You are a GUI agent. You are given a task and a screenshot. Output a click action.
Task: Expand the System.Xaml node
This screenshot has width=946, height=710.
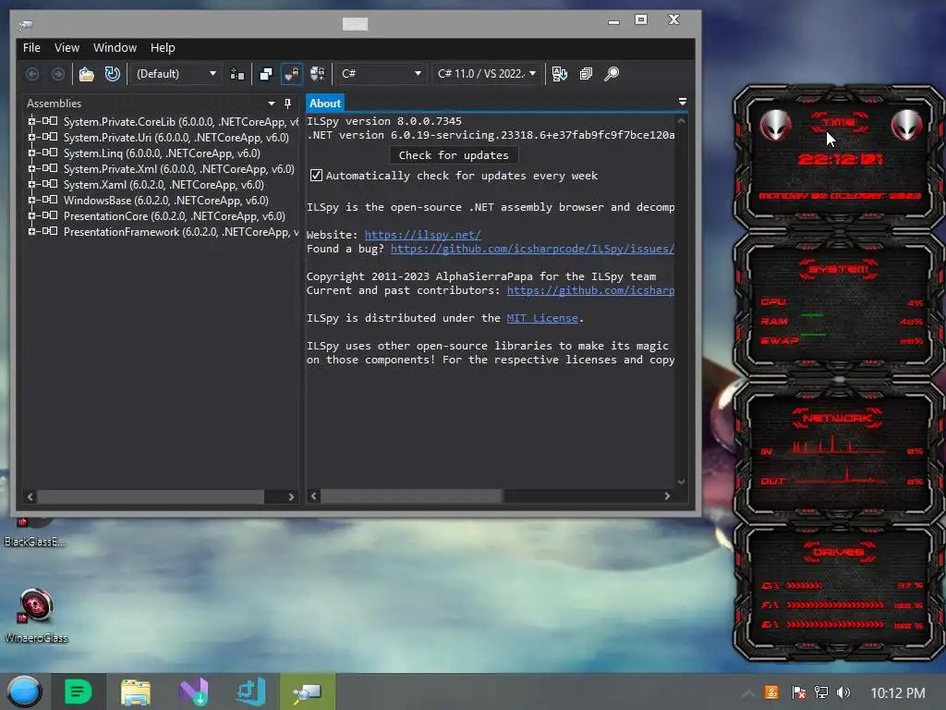(31, 184)
